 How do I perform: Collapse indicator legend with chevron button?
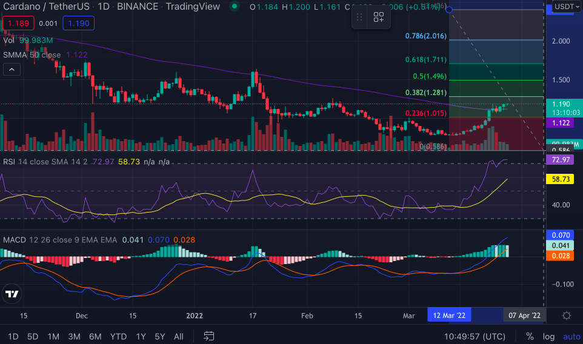point(12,70)
